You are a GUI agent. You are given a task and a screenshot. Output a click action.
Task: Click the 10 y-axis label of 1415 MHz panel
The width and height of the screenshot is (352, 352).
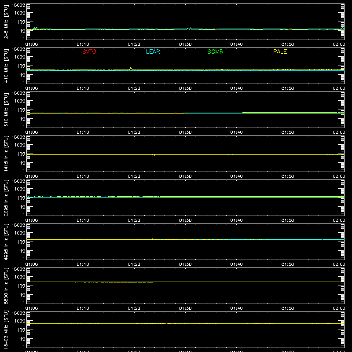coord(22,163)
